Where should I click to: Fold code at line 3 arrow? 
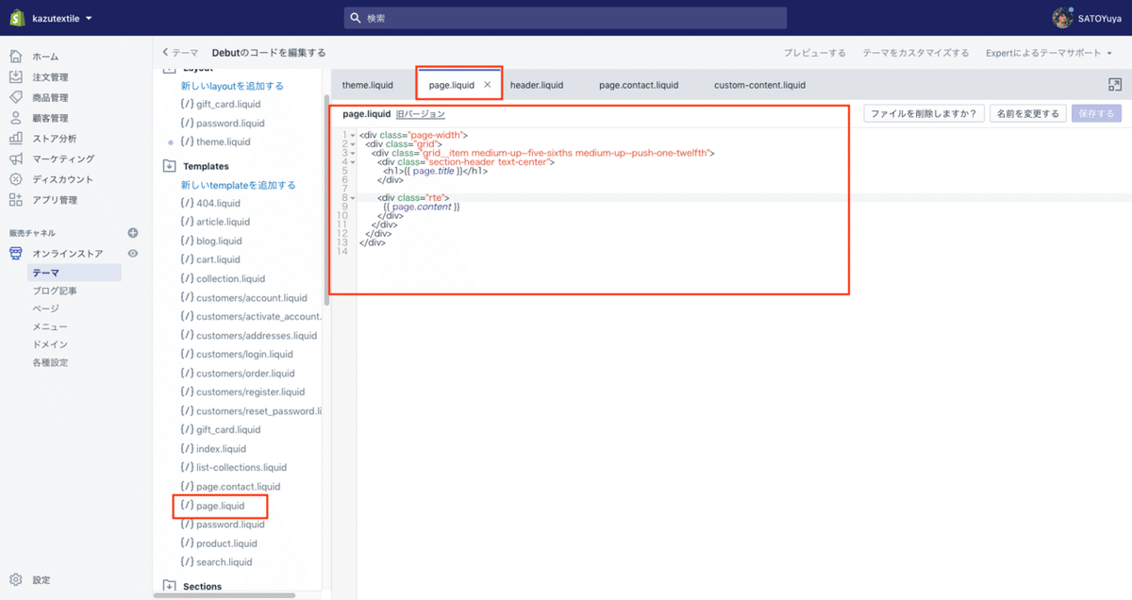[x=353, y=153]
